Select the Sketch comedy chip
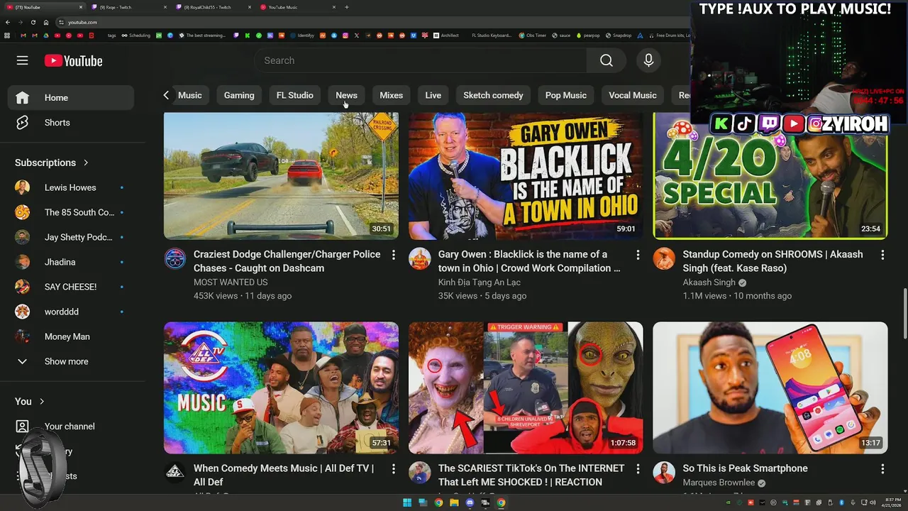908x511 pixels. pyautogui.click(x=493, y=95)
